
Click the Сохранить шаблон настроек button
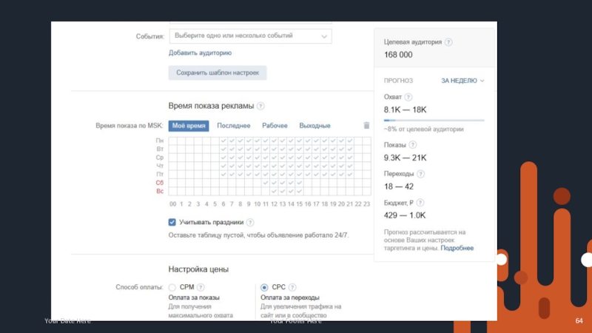[x=218, y=73]
